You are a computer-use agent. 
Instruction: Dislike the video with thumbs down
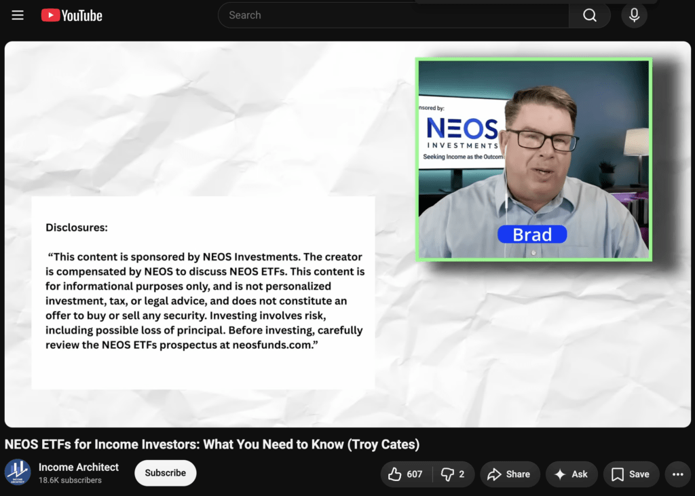[453, 474]
